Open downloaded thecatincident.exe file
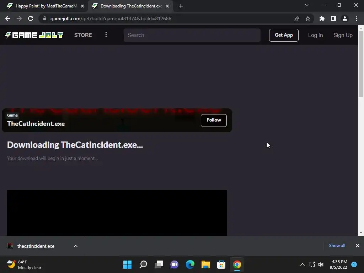This screenshot has height=273, width=364. pyautogui.click(x=36, y=246)
